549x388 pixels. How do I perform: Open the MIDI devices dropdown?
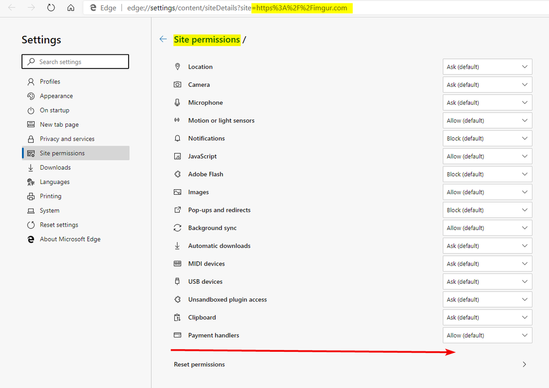tap(487, 263)
